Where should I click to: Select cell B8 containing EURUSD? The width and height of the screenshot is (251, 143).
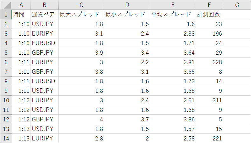click(45, 81)
